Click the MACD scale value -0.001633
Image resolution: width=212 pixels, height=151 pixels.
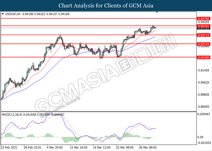click(x=204, y=143)
